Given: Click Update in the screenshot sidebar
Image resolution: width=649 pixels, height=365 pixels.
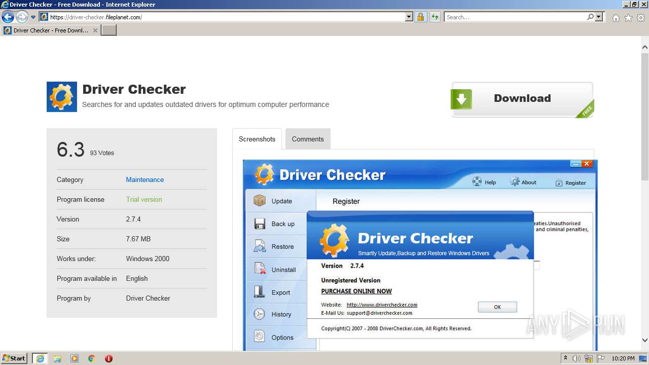Looking at the screenshot, I should click(x=281, y=201).
